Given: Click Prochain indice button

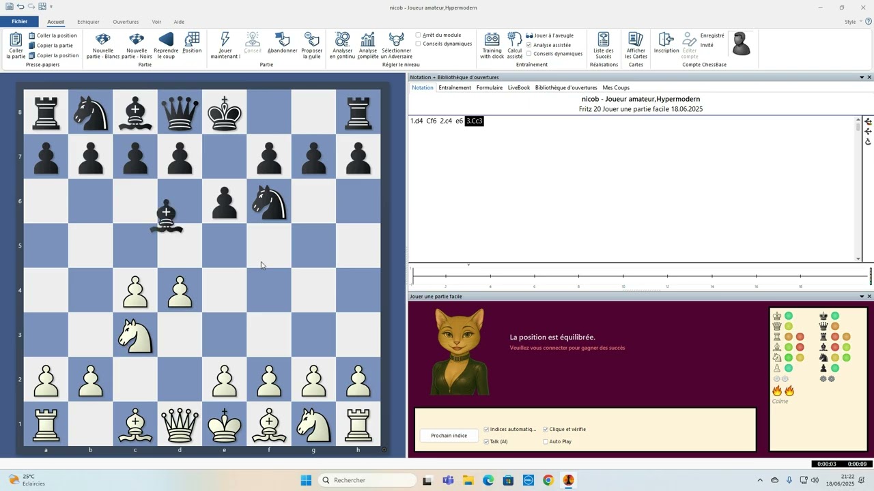Looking at the screenshot, I should (x=449, y=436).
